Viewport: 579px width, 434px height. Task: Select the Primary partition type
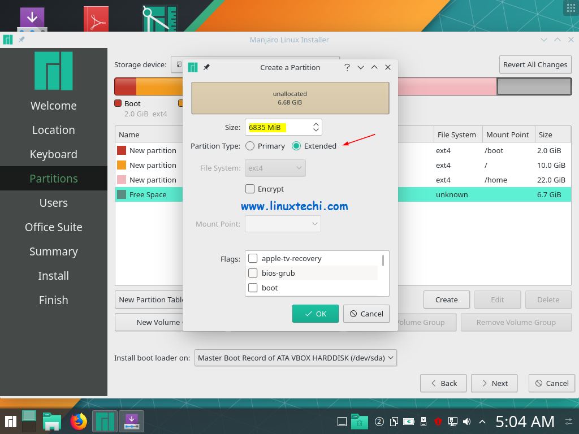pos(249,146)
